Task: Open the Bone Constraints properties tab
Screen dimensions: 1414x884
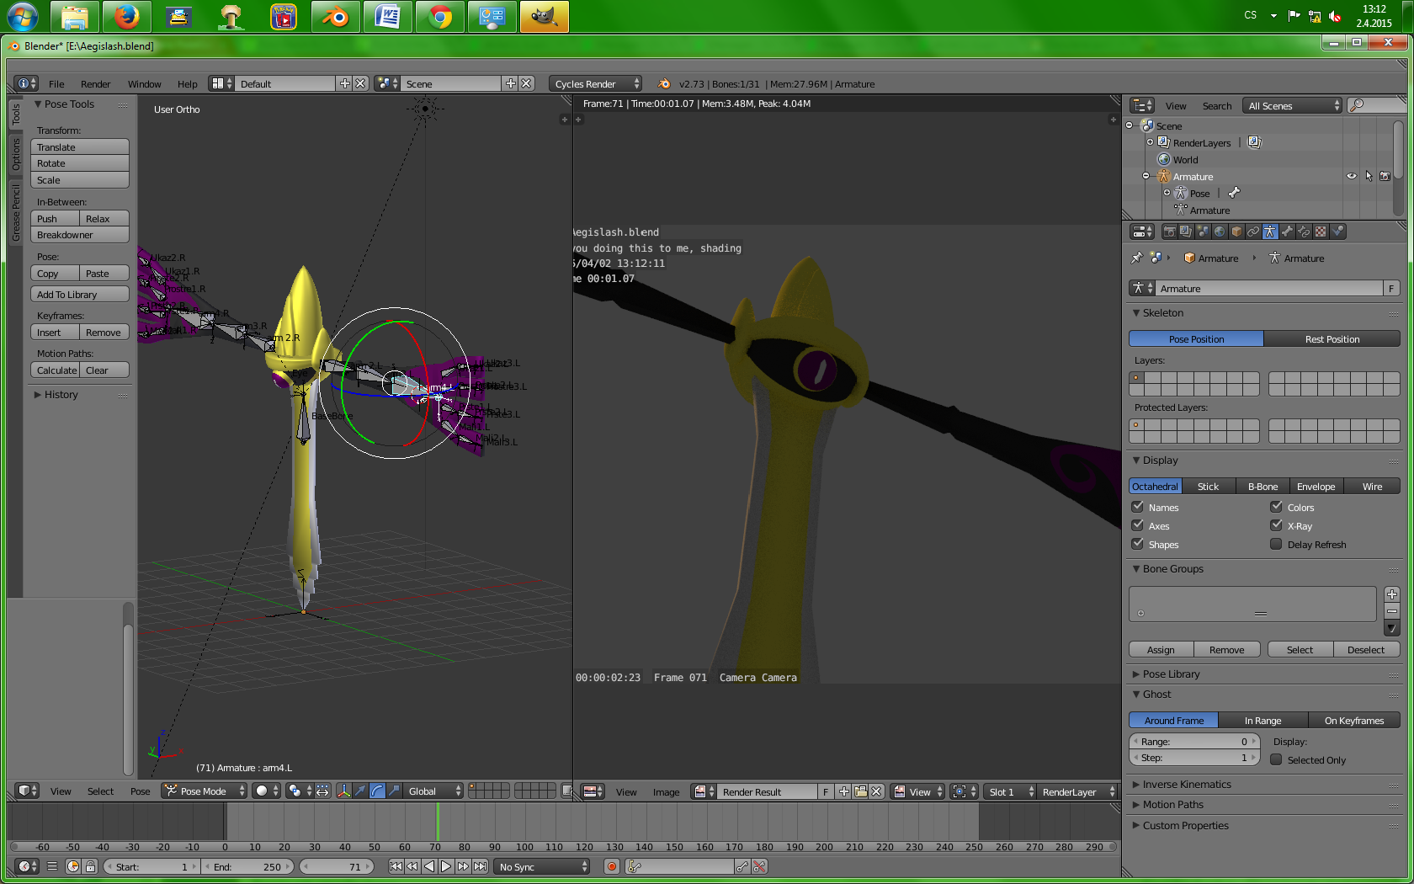Action: tap(1304, 232)
